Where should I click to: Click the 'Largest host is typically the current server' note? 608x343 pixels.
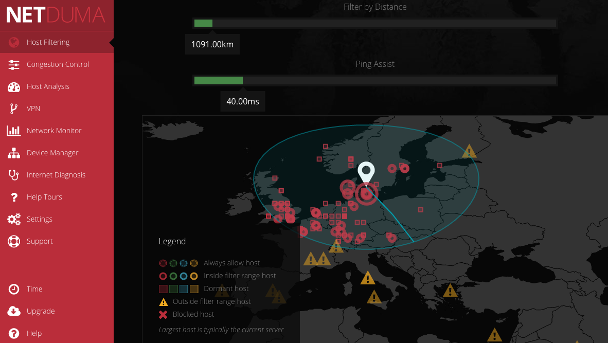(221, 330)
